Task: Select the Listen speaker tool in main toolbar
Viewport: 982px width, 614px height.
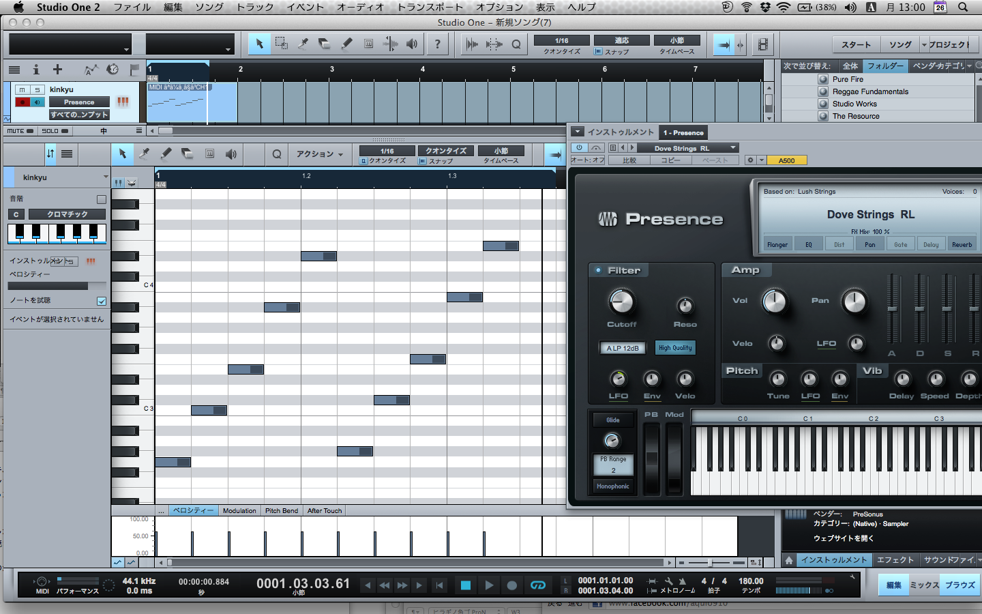Action: pos(412,44)
